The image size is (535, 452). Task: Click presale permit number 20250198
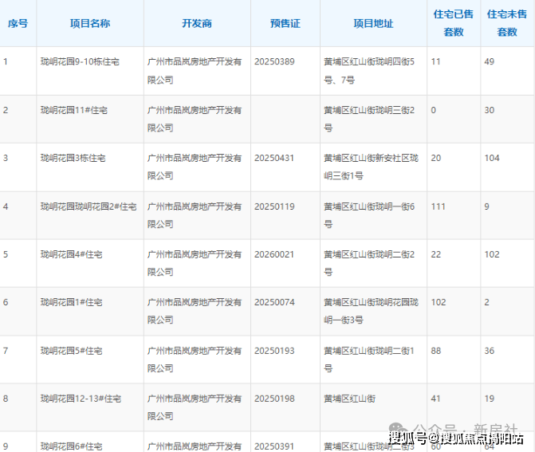tap(274, 399)
